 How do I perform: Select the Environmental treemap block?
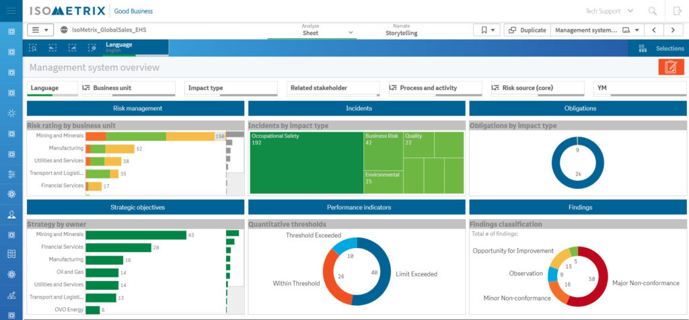click(x=383, y=182)
